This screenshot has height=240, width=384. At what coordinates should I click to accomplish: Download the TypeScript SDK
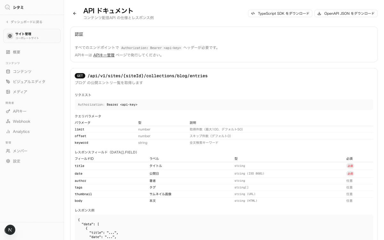click(280, 13)
